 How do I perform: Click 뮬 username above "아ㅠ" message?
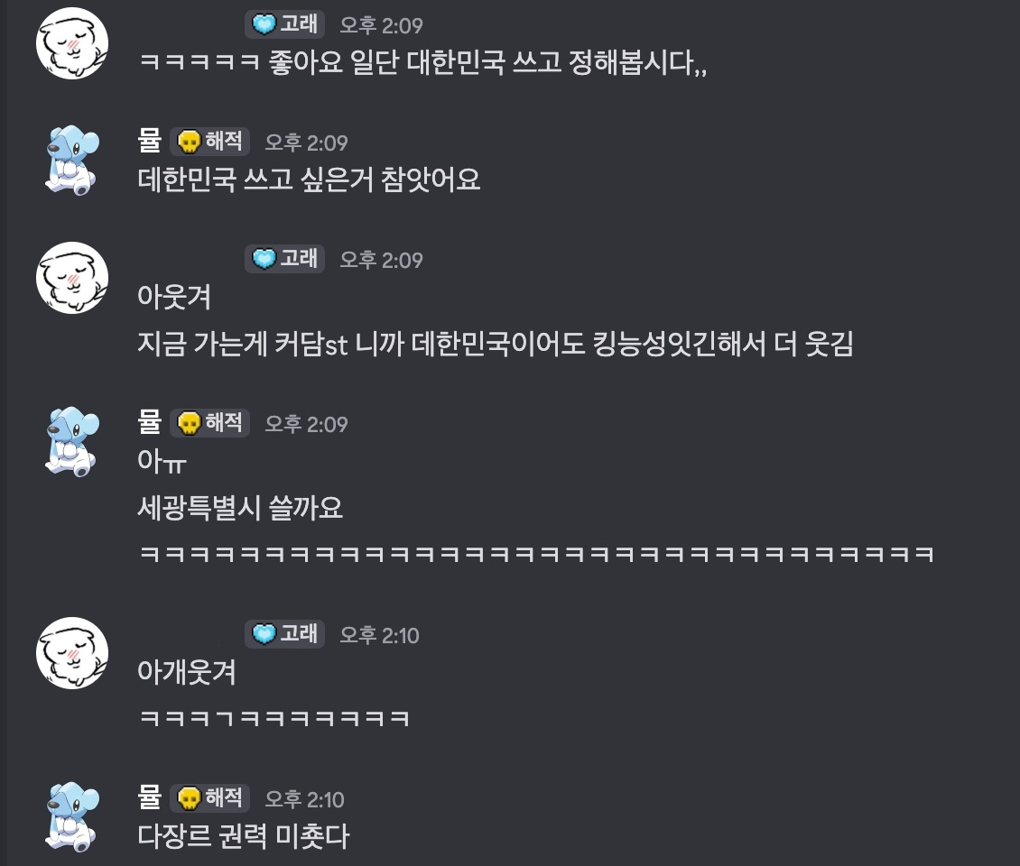click(x=149, y=423)
